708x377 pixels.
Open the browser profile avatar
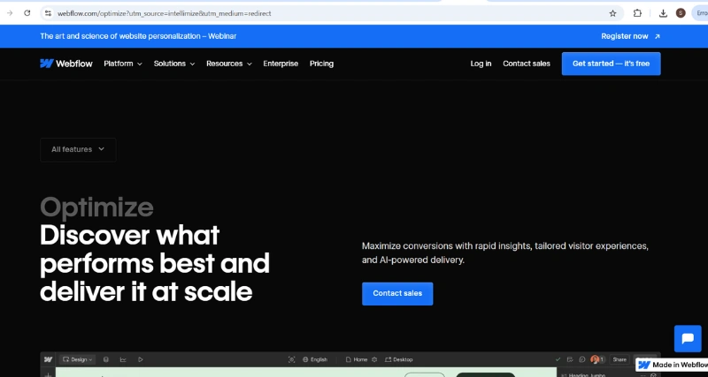(x=681, y=13)
